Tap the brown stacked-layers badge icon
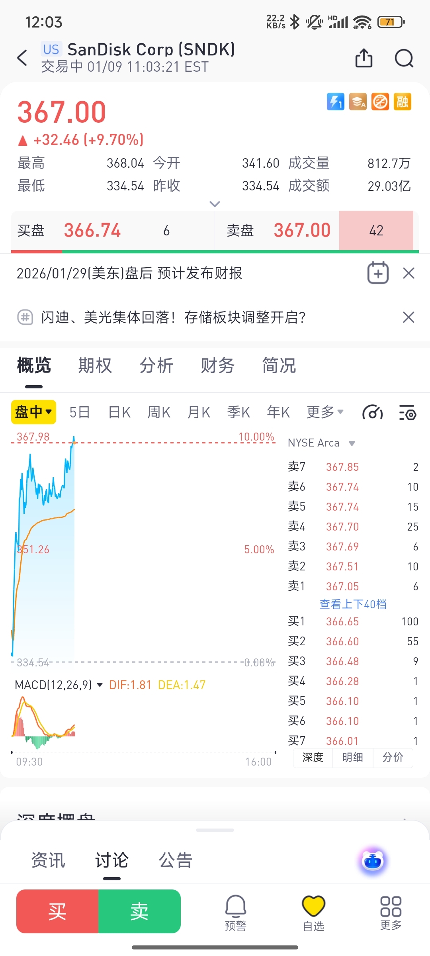This screenshot has width=430, height=956. [x=358, y=102]
